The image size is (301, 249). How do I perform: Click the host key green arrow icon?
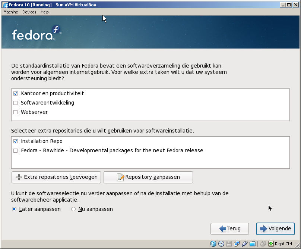271,244
